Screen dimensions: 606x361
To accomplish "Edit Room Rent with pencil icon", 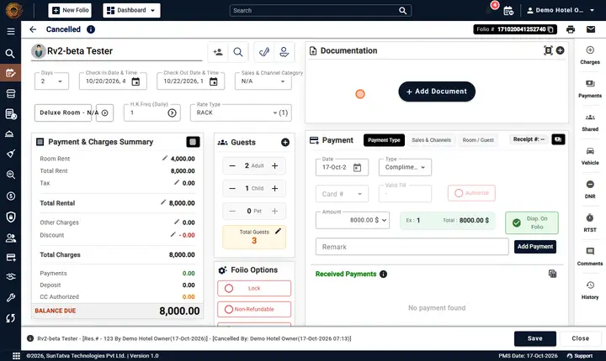I will [x=165, y=158].
